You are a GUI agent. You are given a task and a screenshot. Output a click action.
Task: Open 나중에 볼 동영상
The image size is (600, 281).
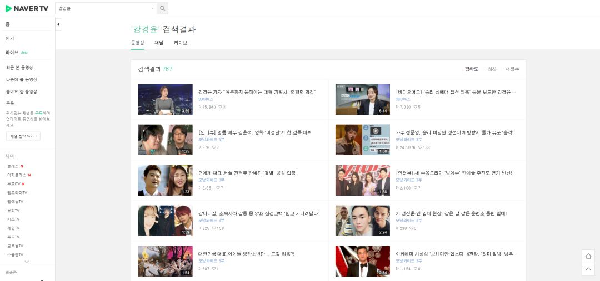[x=22, y=80]
